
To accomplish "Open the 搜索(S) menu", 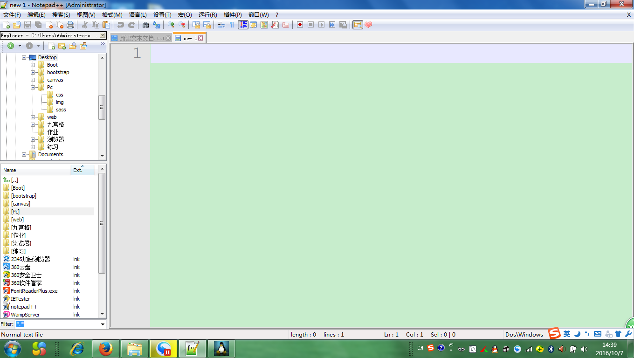I will [61, 15].
